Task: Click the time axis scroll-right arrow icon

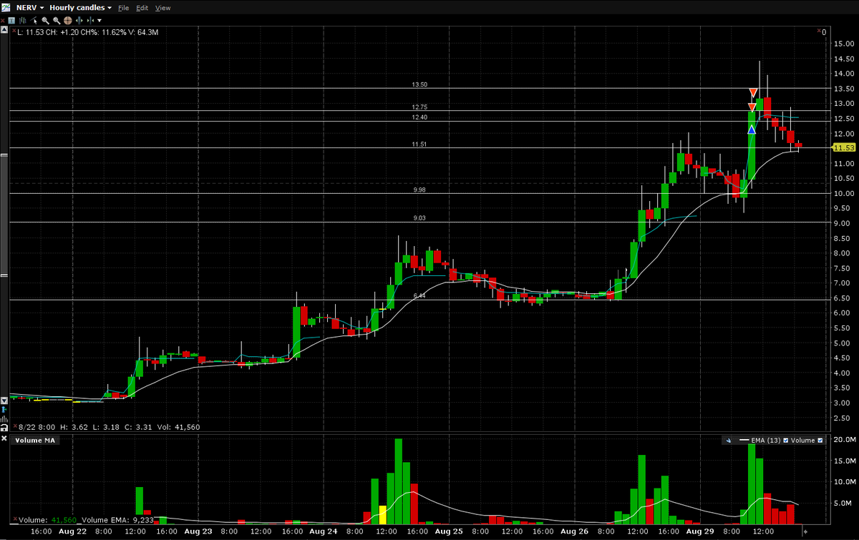Action: coord(805,533)
